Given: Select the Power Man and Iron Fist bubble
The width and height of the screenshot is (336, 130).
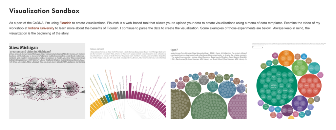Looking at the screenshot, I should coord(274,86).
